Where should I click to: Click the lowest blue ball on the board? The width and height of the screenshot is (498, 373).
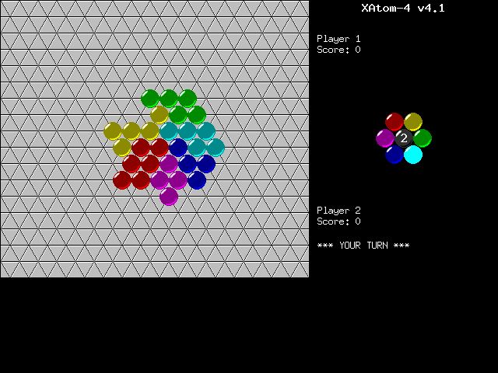197,180
